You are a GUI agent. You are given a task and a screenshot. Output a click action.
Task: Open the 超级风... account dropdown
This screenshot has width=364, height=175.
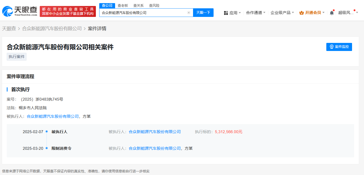point(348,12)
